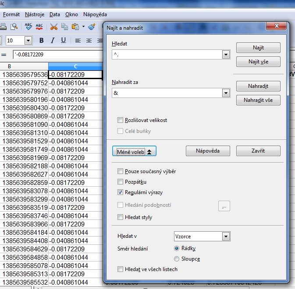This screenshot has width=295, height=289.
Task: Toggle Italic formatting
Action: tap(53, 41)
